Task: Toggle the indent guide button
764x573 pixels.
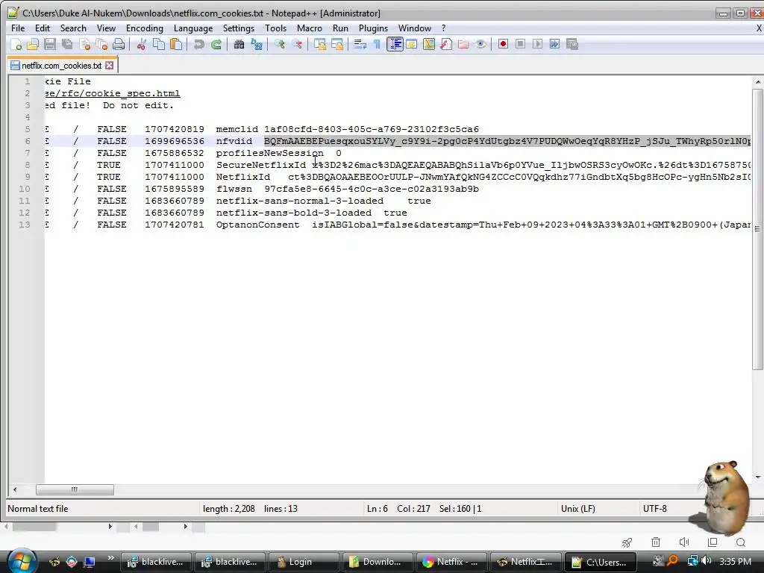Action: [395, 44]
